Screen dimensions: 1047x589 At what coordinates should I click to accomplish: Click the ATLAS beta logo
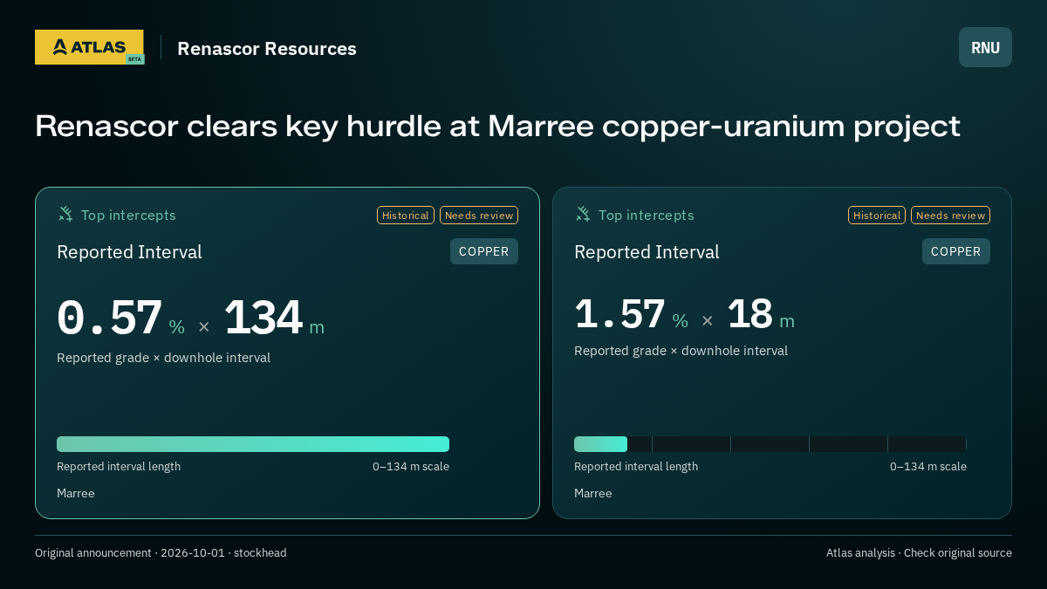pyautogui.click(x=89, y=47)
